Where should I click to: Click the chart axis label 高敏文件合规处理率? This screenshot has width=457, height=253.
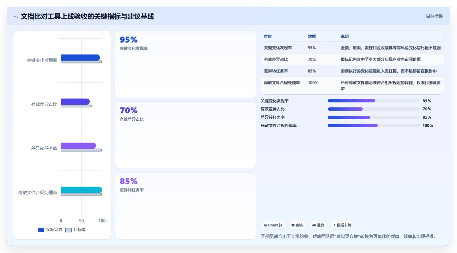pos(38,192)
